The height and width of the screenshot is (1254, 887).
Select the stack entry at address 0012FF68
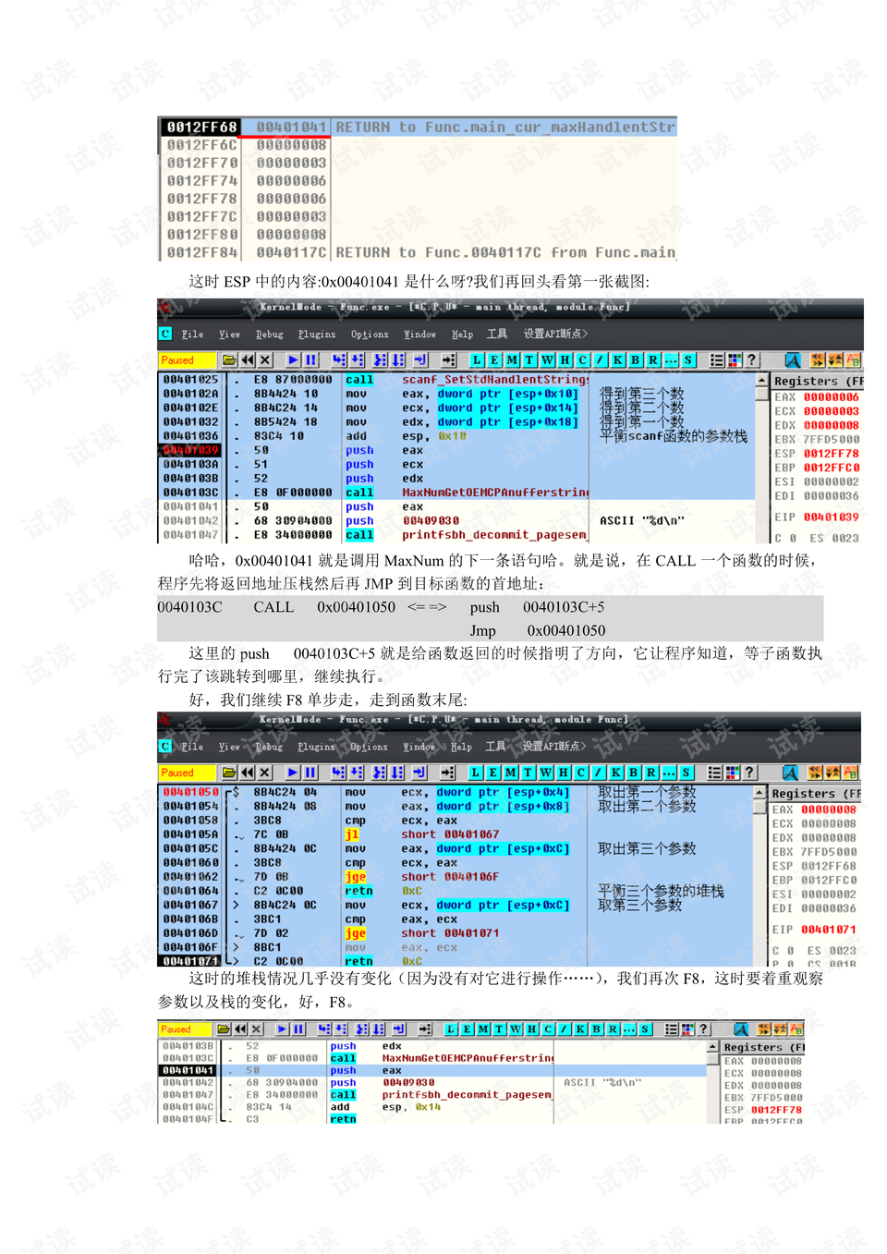(x=201, y=127)
